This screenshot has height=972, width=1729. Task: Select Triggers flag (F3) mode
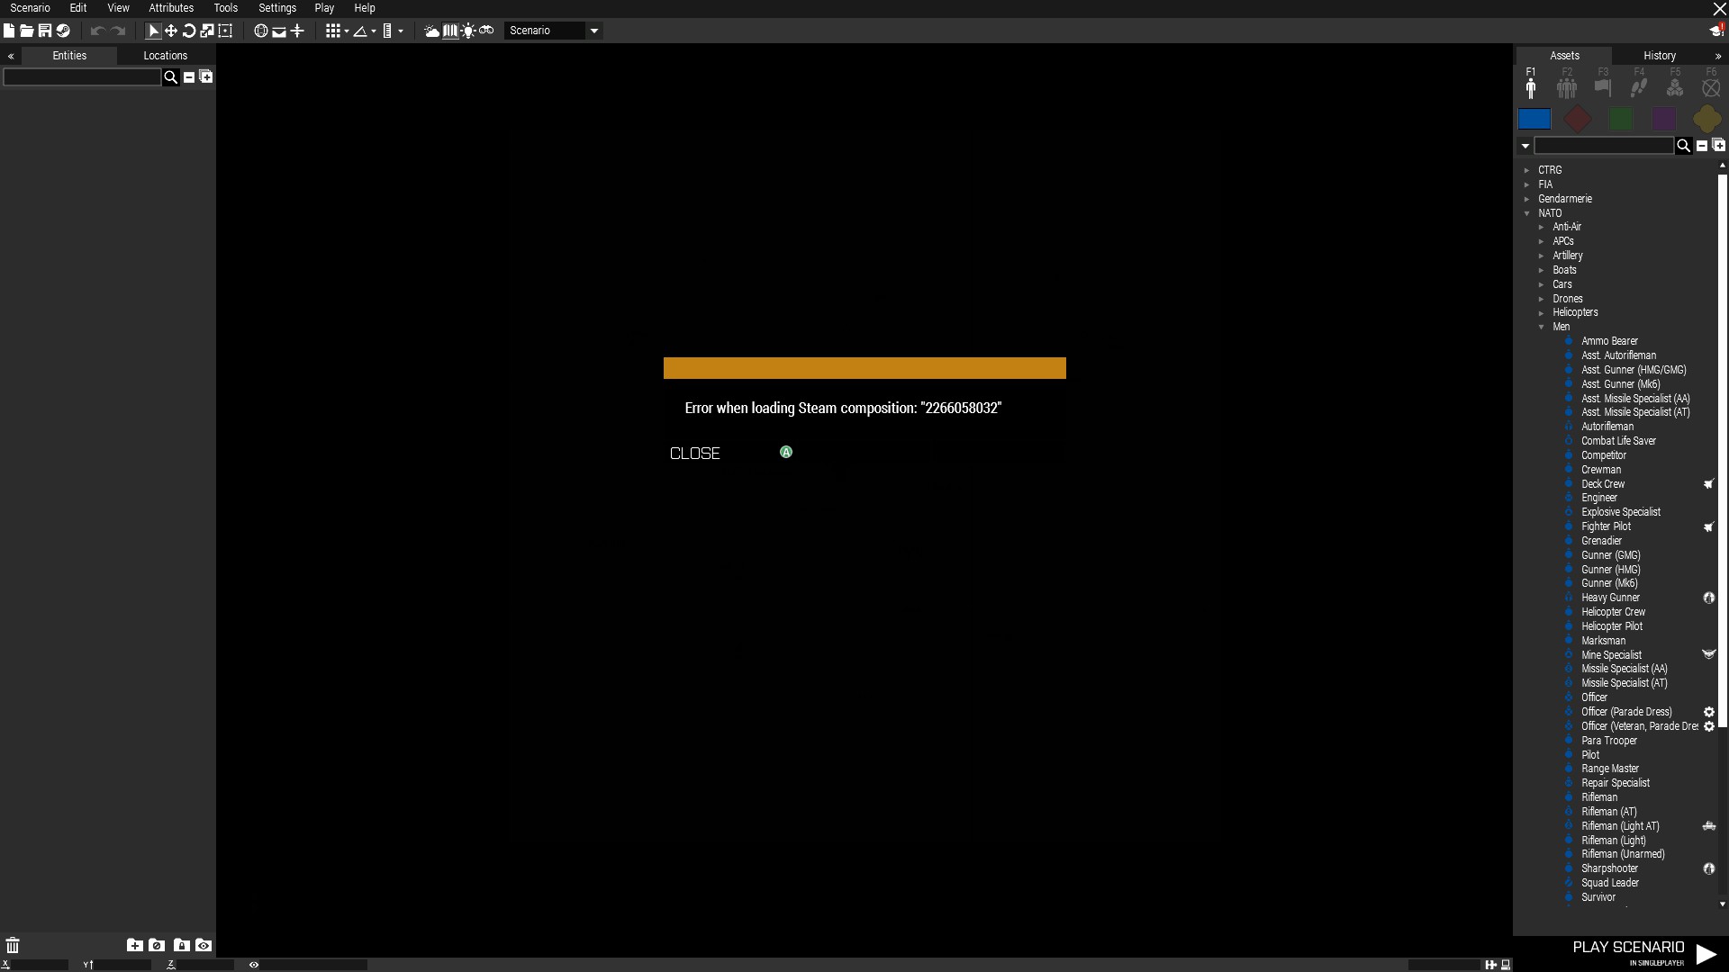[x=1603, y=84]
